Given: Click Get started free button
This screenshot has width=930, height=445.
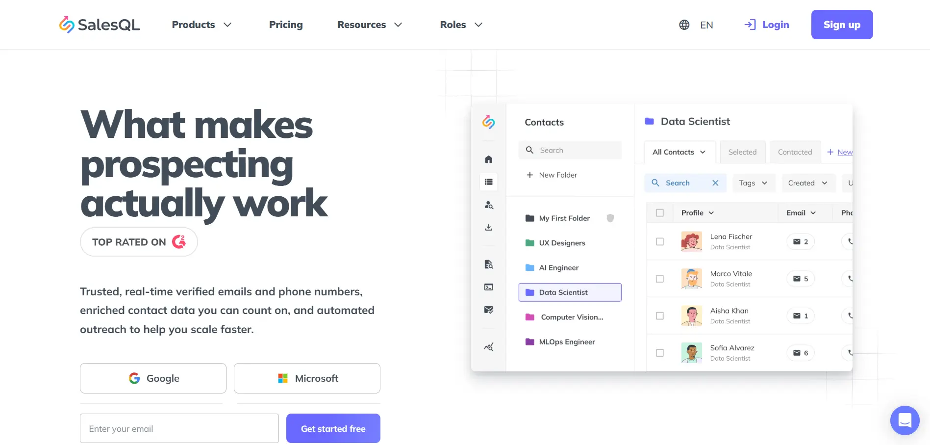Looking at the screenshot, I should [333, 428].
